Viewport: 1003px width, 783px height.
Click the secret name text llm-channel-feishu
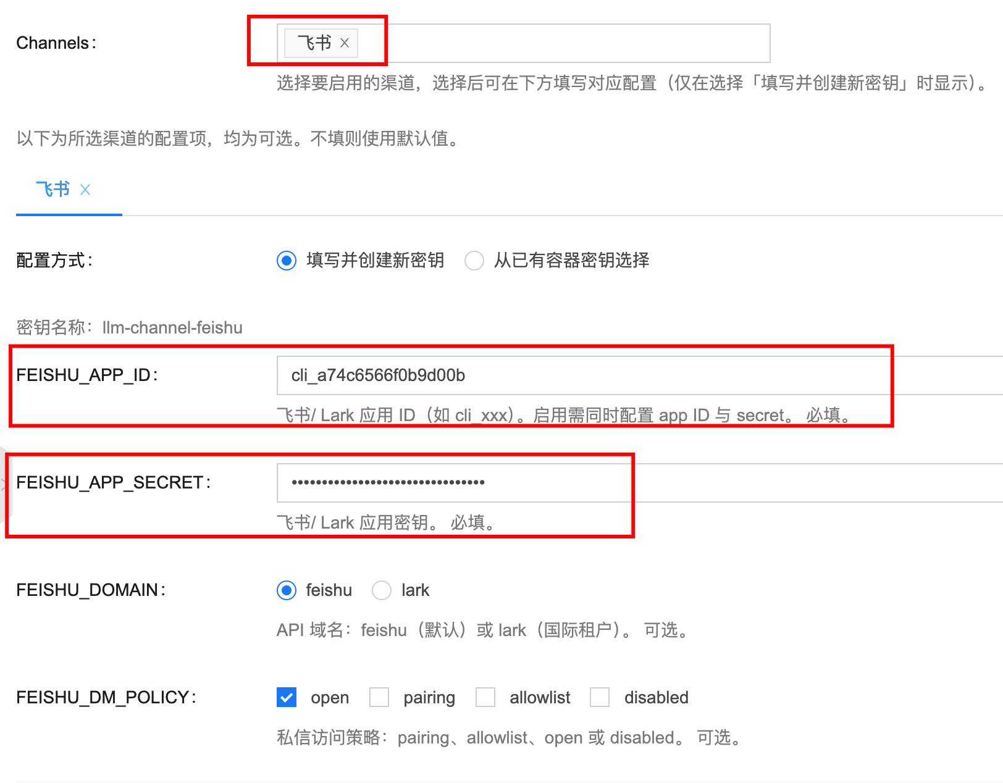(x=172, y=327)
